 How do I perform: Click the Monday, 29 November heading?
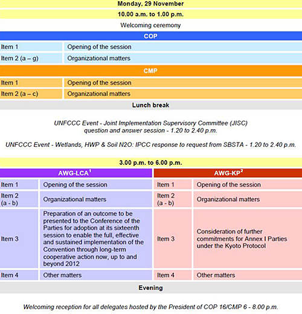pos(150,4)
